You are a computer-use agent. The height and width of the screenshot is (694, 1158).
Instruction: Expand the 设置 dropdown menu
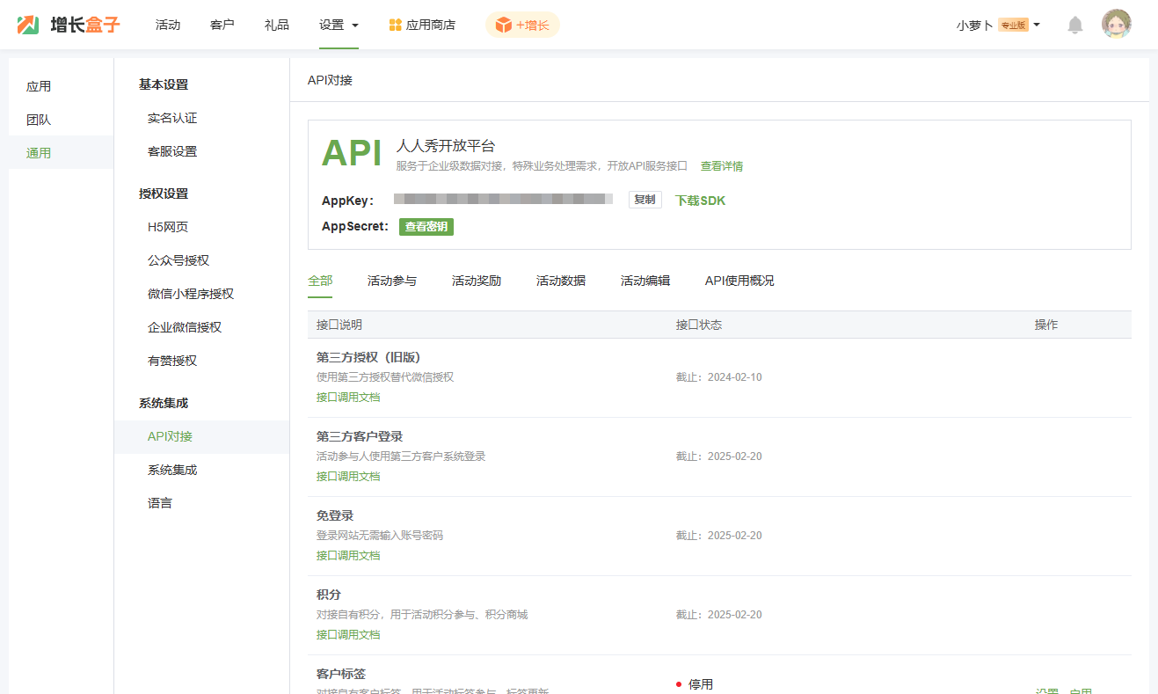339,25
